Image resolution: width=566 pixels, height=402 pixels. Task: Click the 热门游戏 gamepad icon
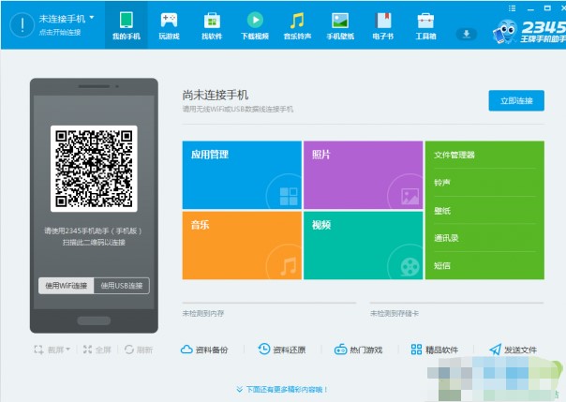pyautogui.click(x=340, y=350)
